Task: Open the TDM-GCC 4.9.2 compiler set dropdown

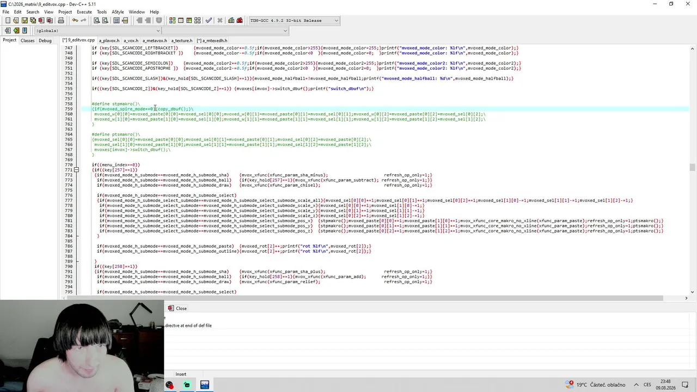Action: pos(294,21)
